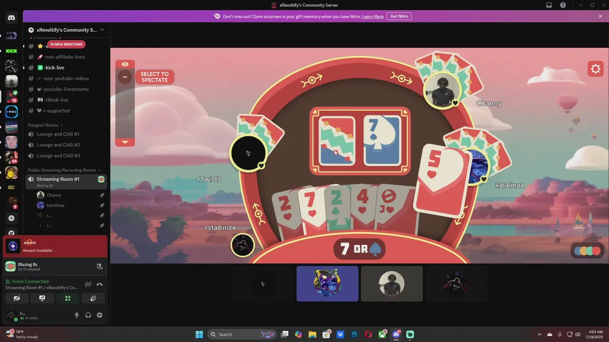Select Streaming Room #1 voice channel
The width and height of the screenshot is (609, 342).
66,181
